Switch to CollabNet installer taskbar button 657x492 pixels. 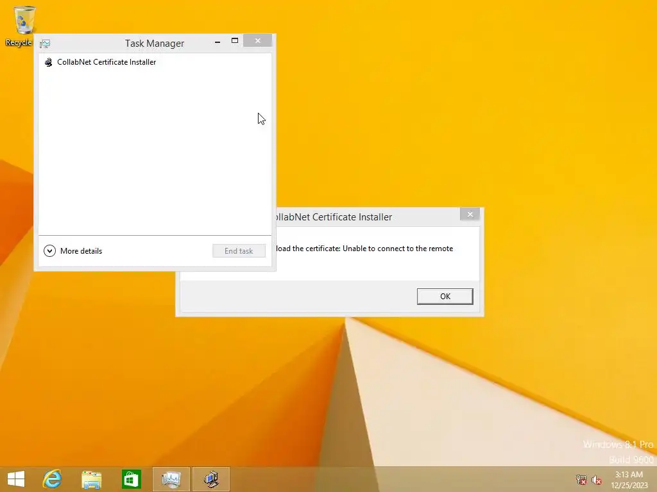[210, 479]
